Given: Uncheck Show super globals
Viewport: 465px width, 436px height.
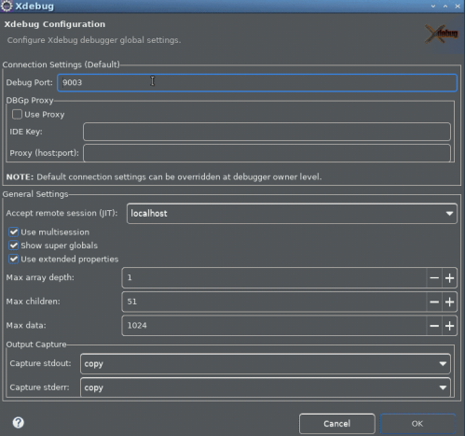Looking at the screenshot, I should pos(14,246).
